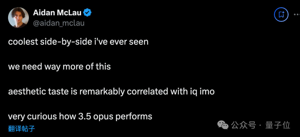Click the blue verified badge
The image size is (300, 137).
click(x=88, y=12)
